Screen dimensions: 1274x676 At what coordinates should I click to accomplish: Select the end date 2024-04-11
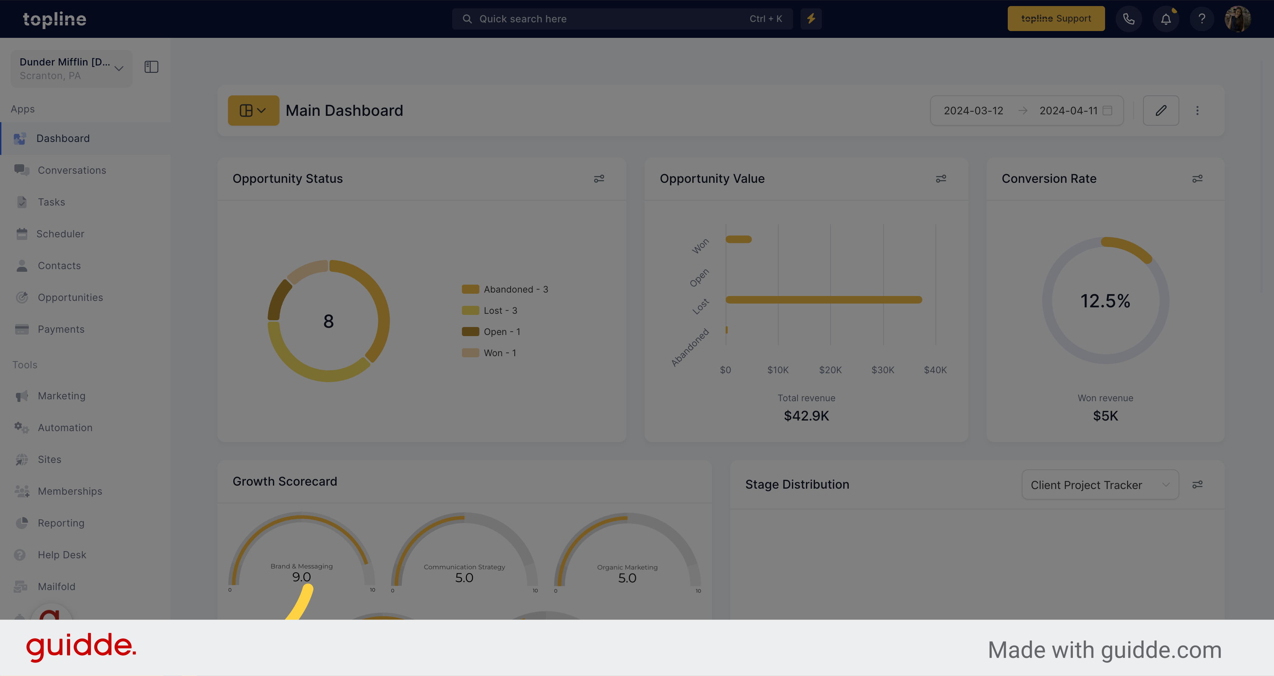click(x=1068, y=111)
